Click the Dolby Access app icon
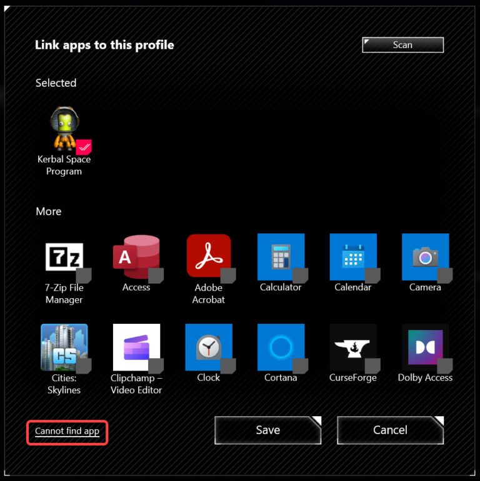Image resolution: width=480 pixels, height=481 pixels. 425,347
